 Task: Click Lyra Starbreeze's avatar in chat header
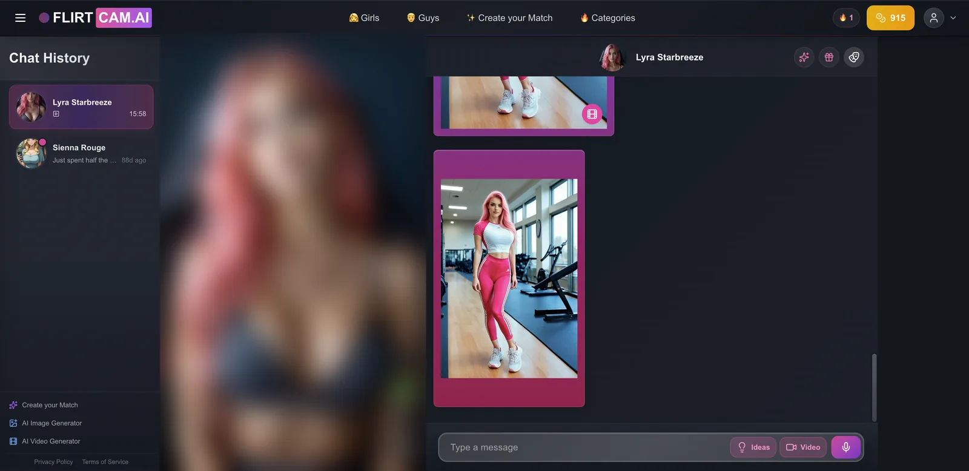tap(612, 58)
